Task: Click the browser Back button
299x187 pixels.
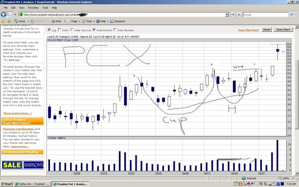Action: tap(4, 15)
